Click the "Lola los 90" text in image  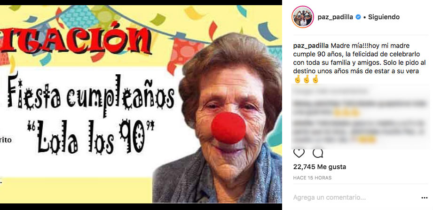(x=91, y=137)
